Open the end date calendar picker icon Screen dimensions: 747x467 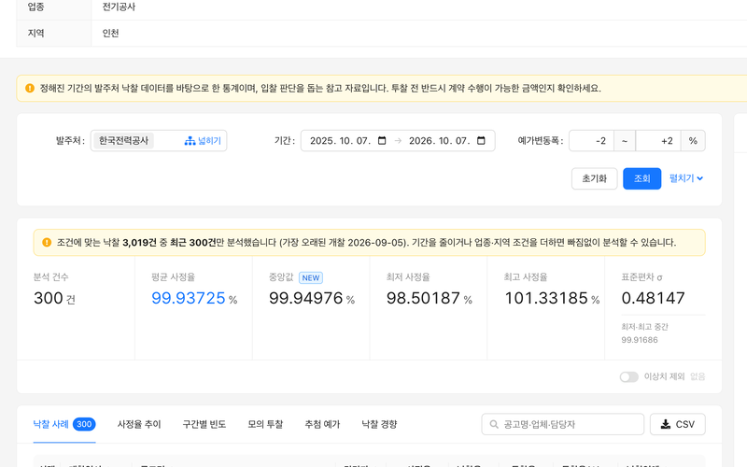pos(481,141)
